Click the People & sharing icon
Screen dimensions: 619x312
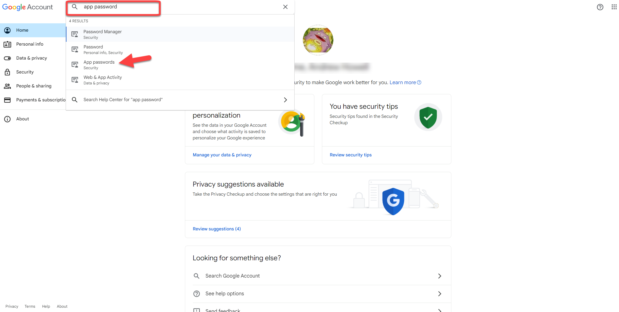tap(7, 86)
